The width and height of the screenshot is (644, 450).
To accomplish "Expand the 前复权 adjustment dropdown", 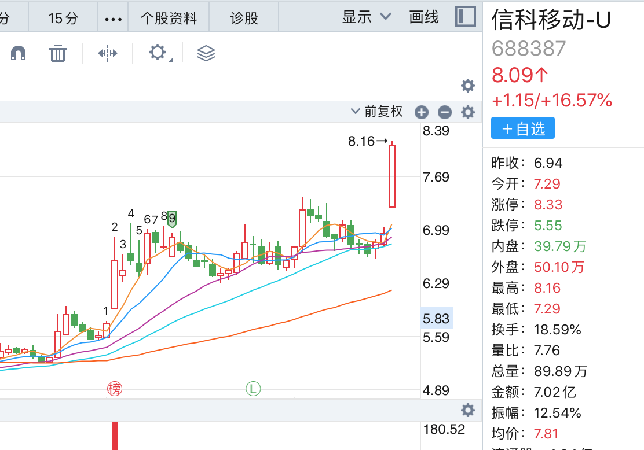I will click(376, 112).
